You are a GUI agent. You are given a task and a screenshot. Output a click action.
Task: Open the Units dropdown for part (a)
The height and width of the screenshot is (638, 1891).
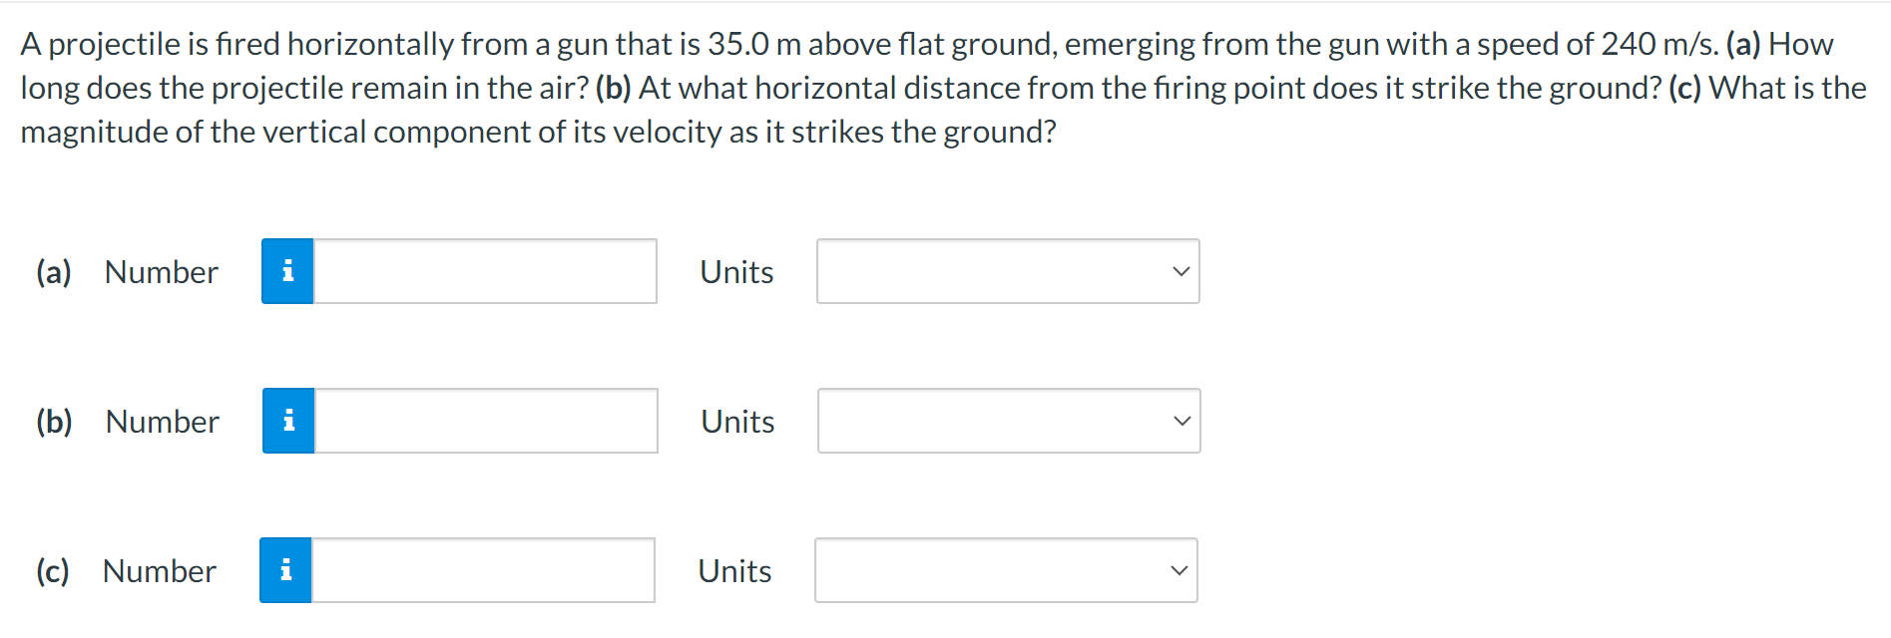pyautogui.click(x=1008, y=271)
